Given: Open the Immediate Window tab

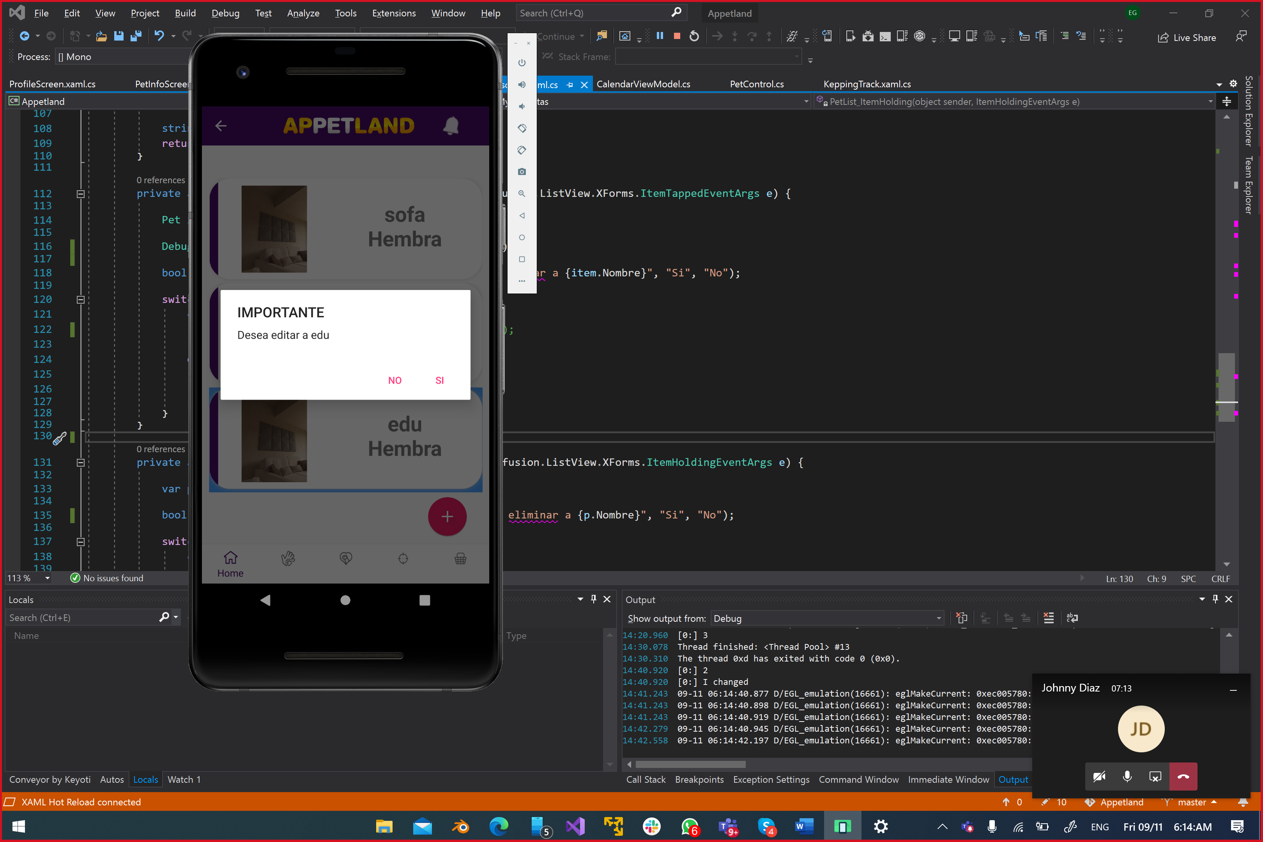Looking at the screenshot, I should pos(948,779).
